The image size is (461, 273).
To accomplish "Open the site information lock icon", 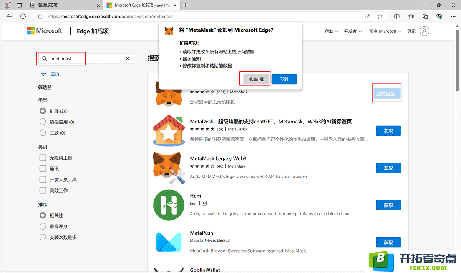I will coord(40,17).
